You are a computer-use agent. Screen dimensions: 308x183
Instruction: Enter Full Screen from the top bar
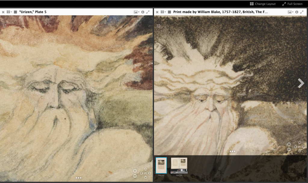(x=292, y=4)
